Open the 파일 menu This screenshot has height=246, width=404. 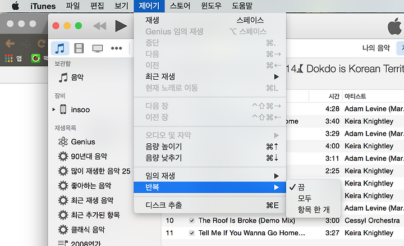tap(72, 6)
